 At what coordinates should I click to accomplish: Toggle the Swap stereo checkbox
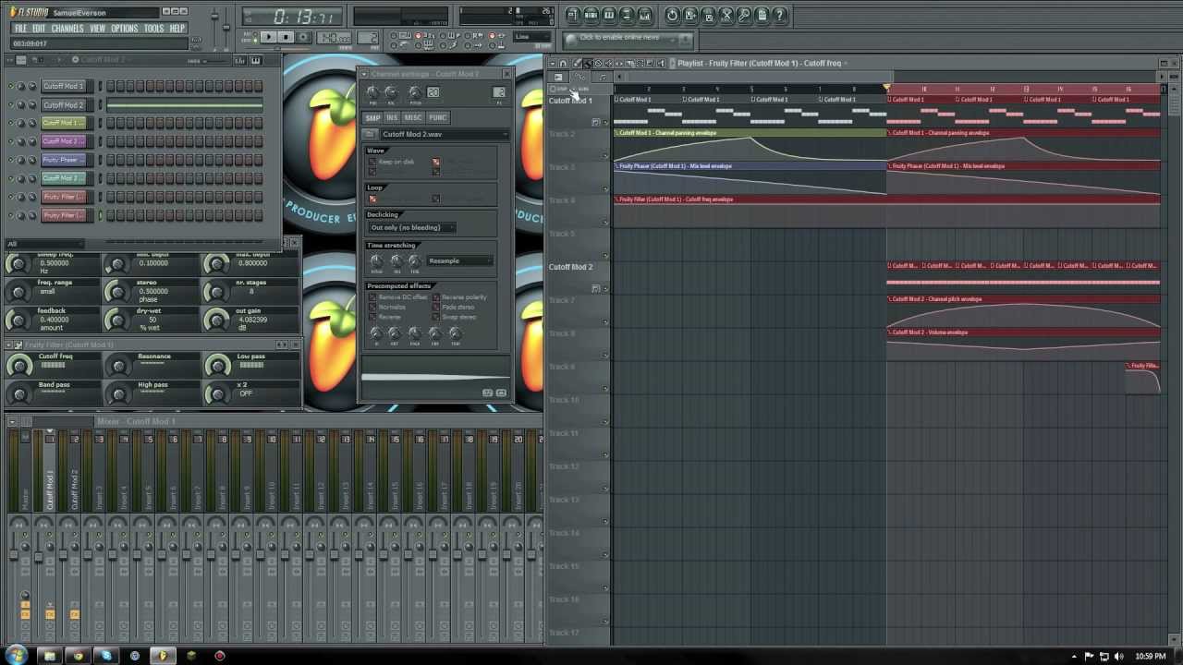tap(436, 318)
